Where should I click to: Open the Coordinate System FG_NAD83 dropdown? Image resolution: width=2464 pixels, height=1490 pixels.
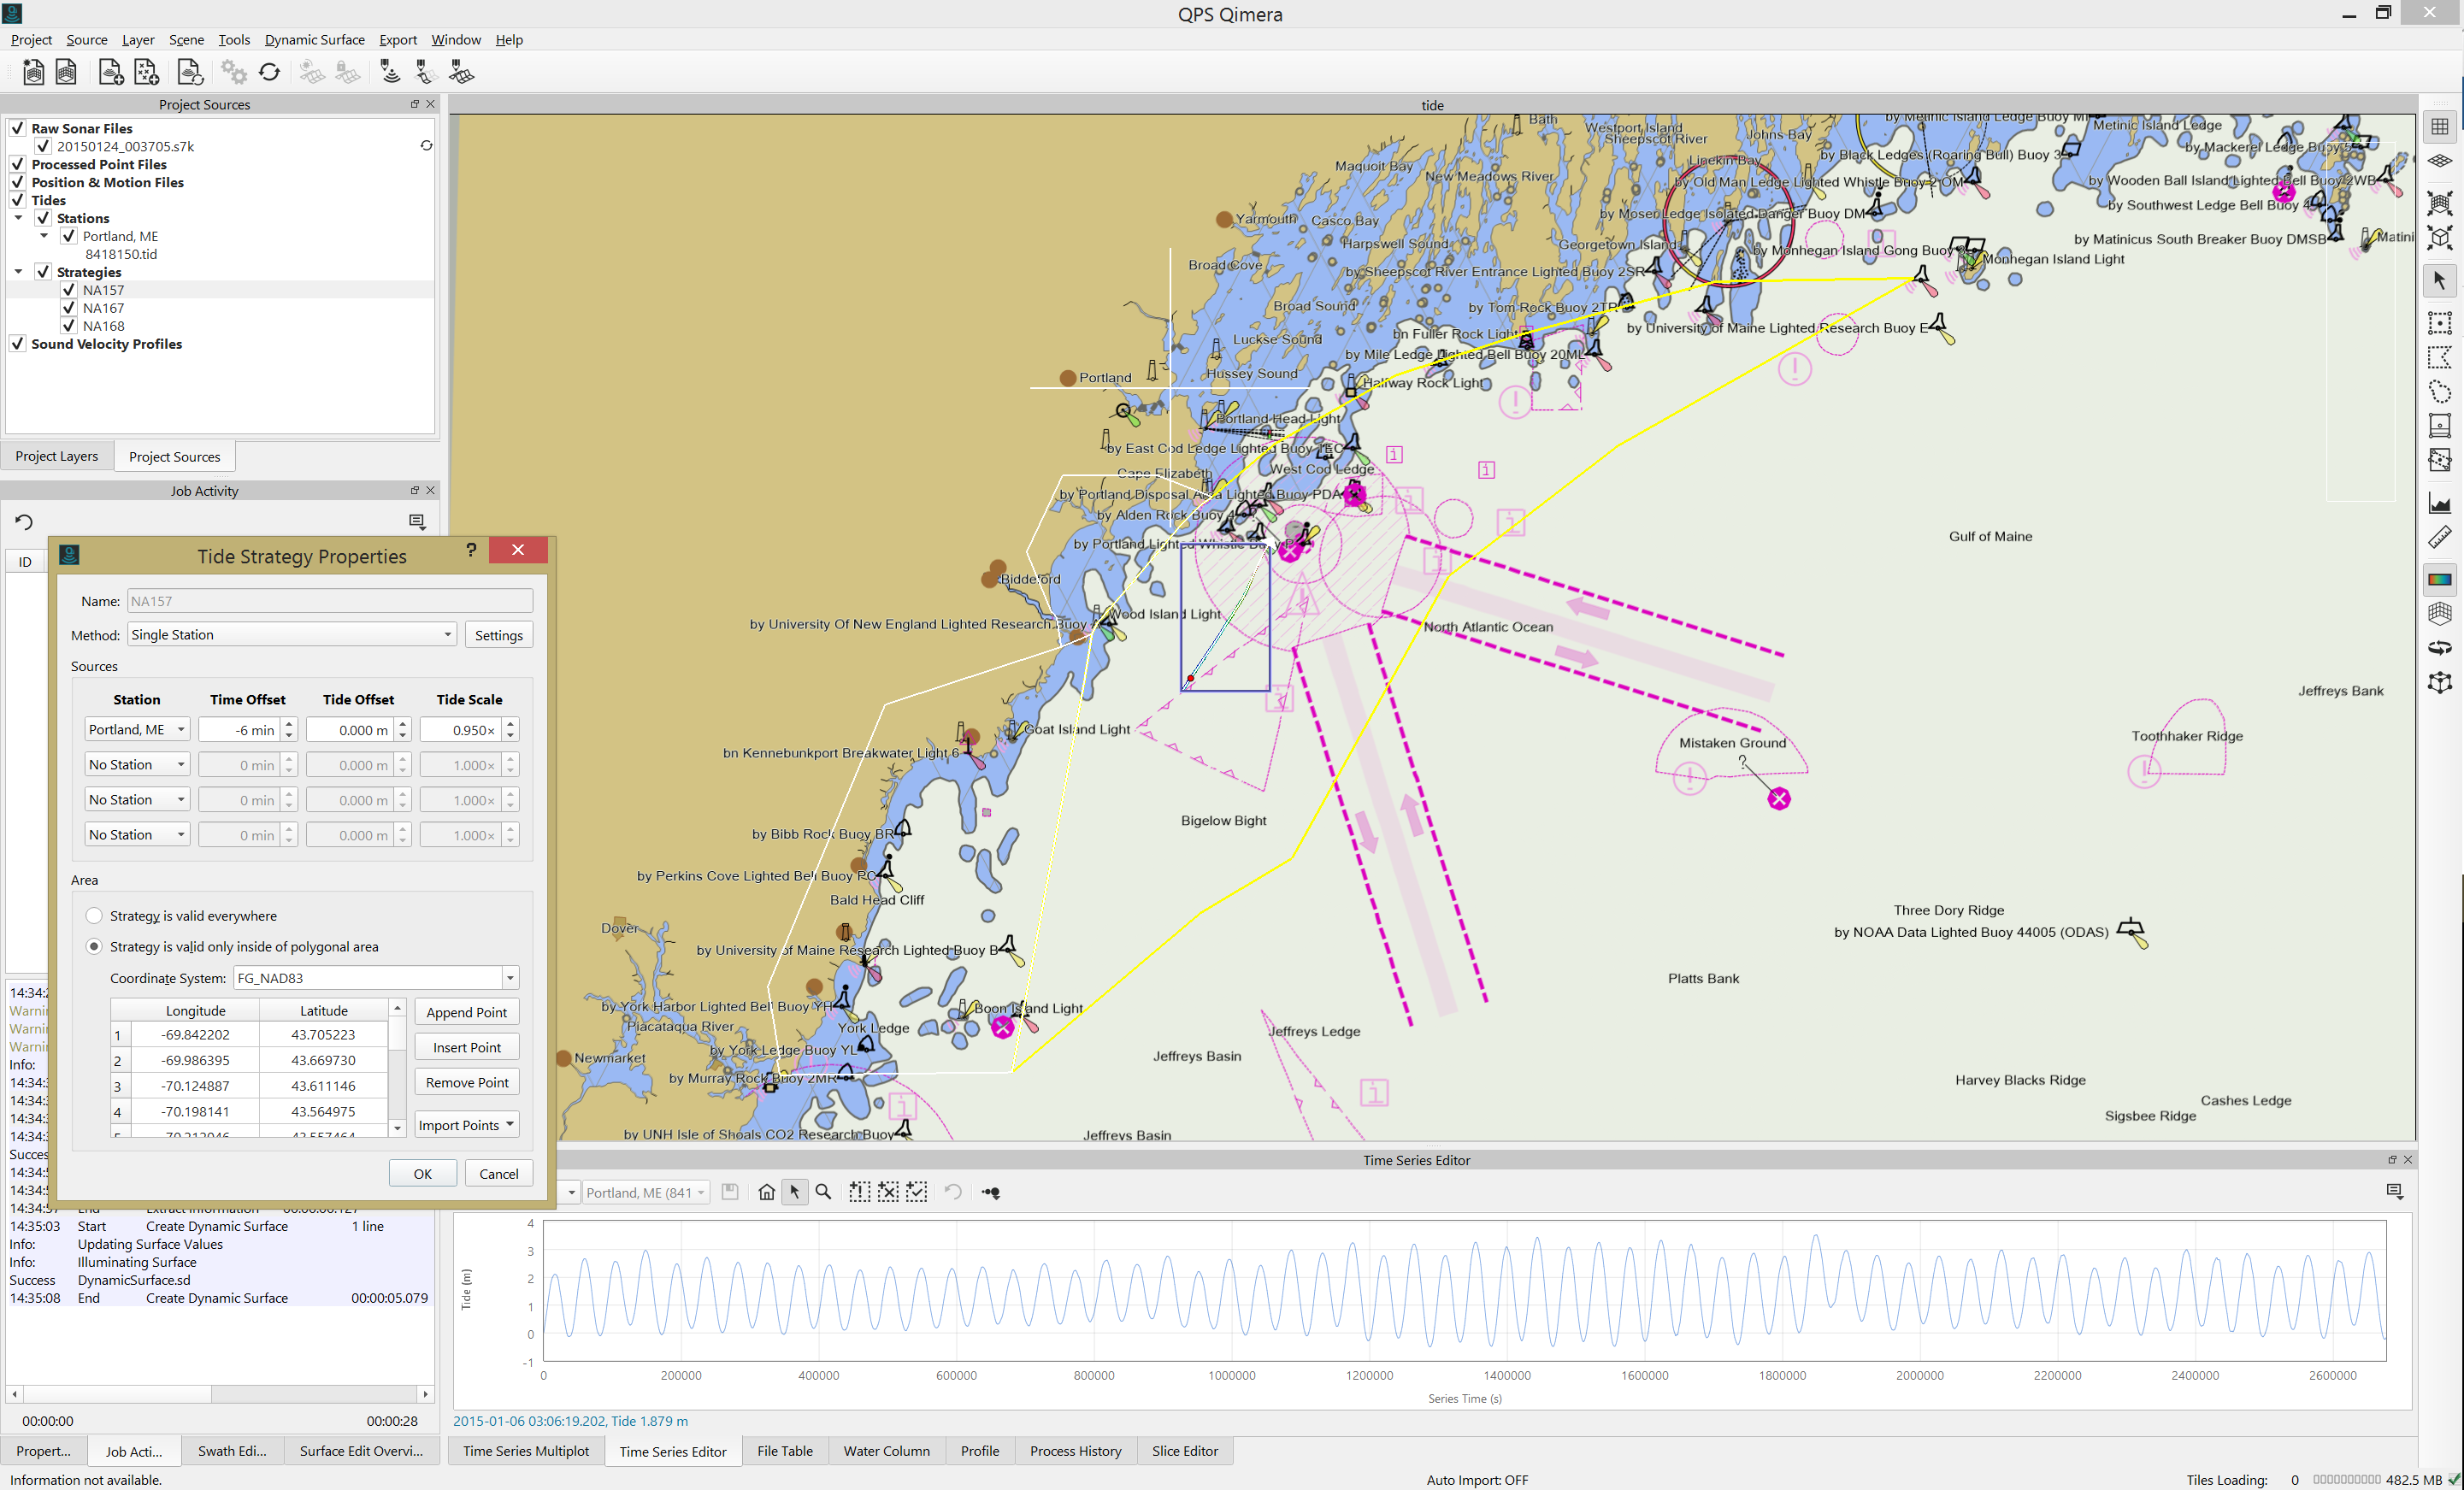pyautogui.click(x=510, y=978)
